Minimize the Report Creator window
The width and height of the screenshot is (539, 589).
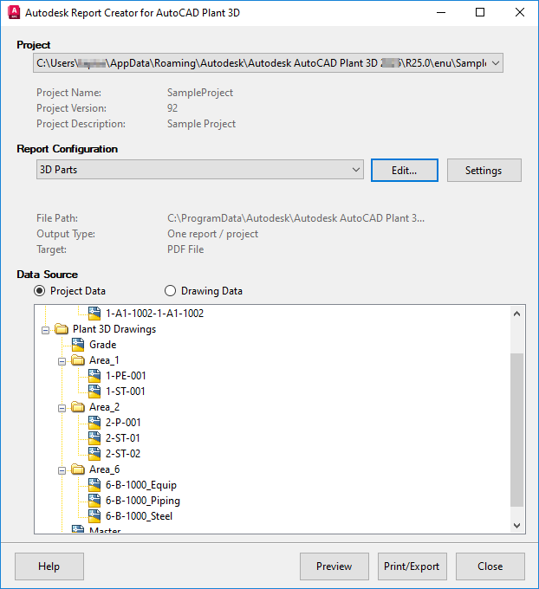coord(441,12)
